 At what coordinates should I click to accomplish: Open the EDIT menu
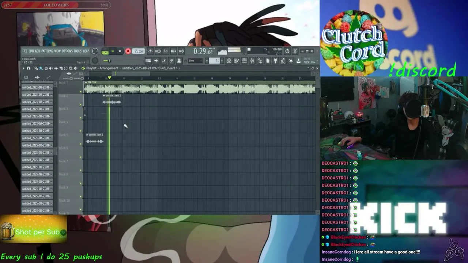click(x=31, y=51)
